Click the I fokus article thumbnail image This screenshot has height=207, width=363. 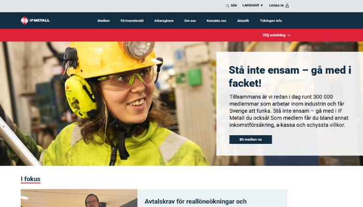[79, 198]
